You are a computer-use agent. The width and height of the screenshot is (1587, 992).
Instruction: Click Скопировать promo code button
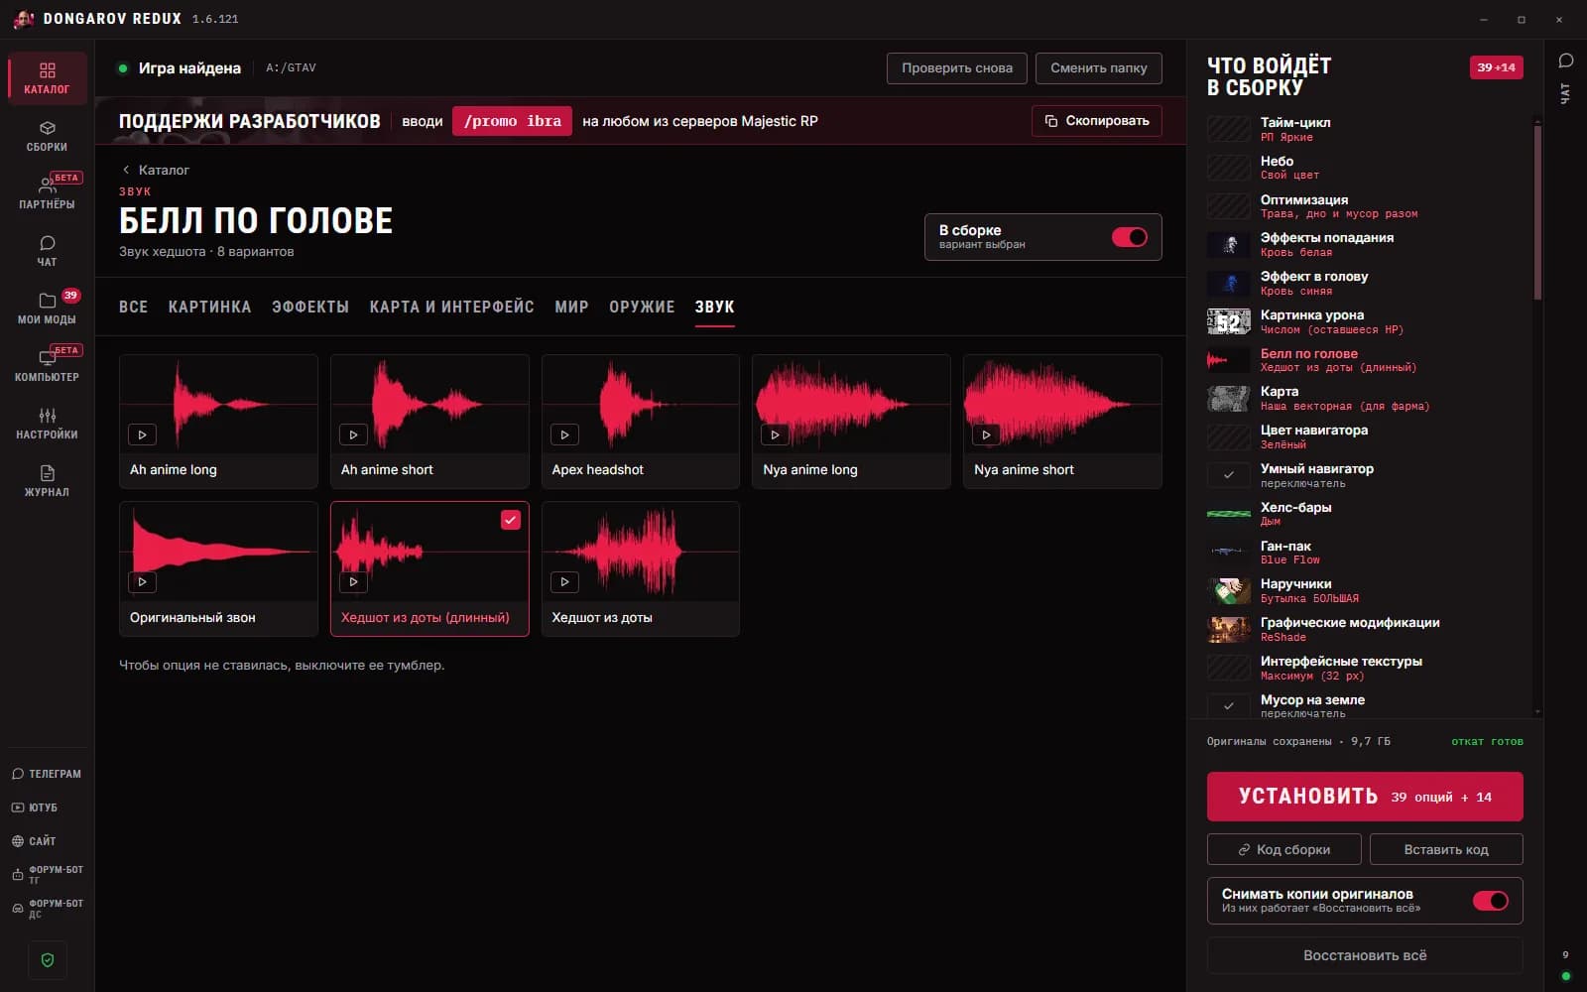(x=1097, y=121)
